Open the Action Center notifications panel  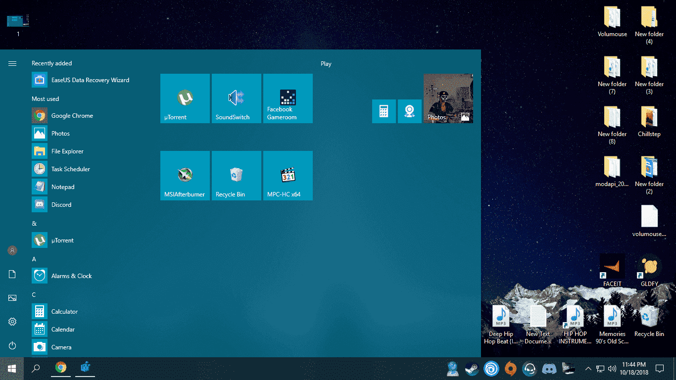[659, 369]
